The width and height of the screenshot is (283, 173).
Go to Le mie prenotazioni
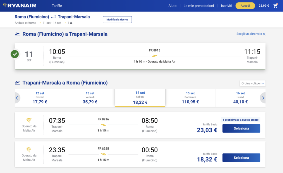click(199, 6)
